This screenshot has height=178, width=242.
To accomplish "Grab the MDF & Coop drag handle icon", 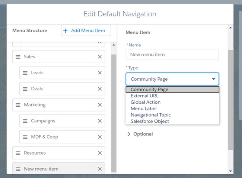I will (x=25, y=137).
